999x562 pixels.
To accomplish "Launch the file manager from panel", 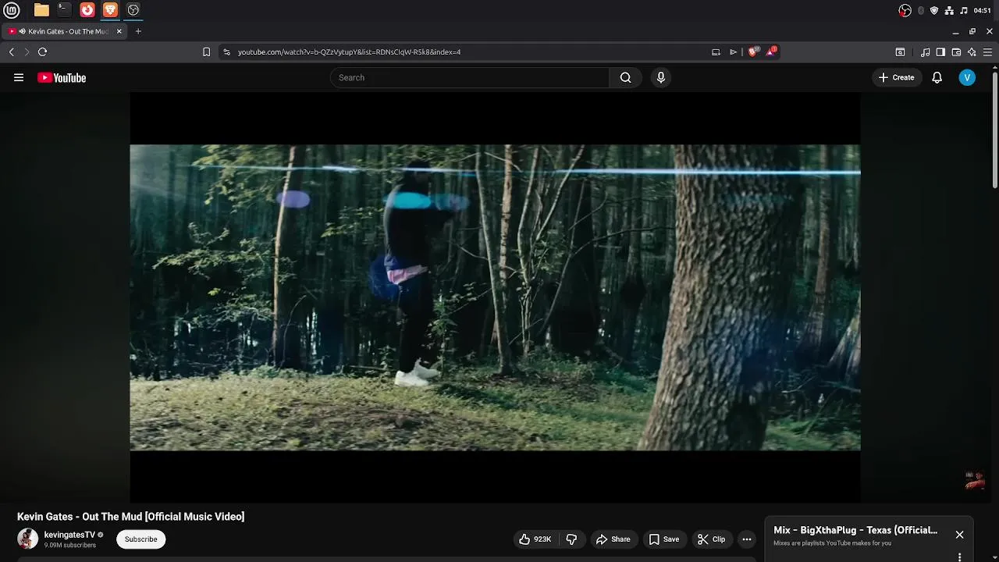I will (x=41, y=10).
